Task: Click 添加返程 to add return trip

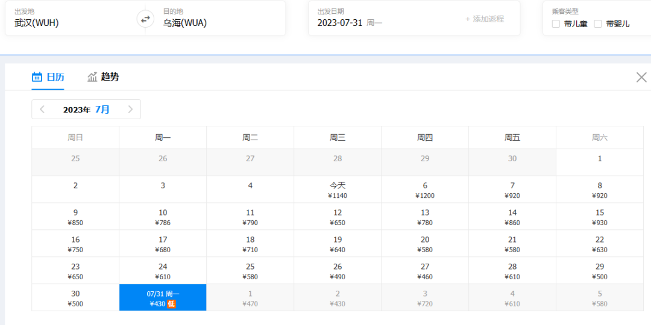Action: [x=485, y=19]
